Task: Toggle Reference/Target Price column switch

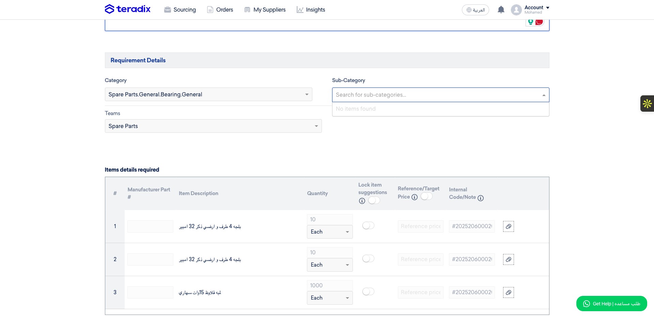Action: click(426, 196)
